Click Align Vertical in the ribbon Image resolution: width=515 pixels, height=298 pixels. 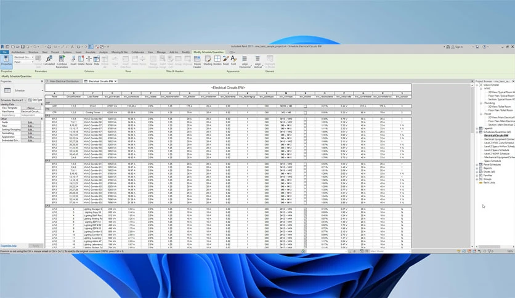[258, 62]
